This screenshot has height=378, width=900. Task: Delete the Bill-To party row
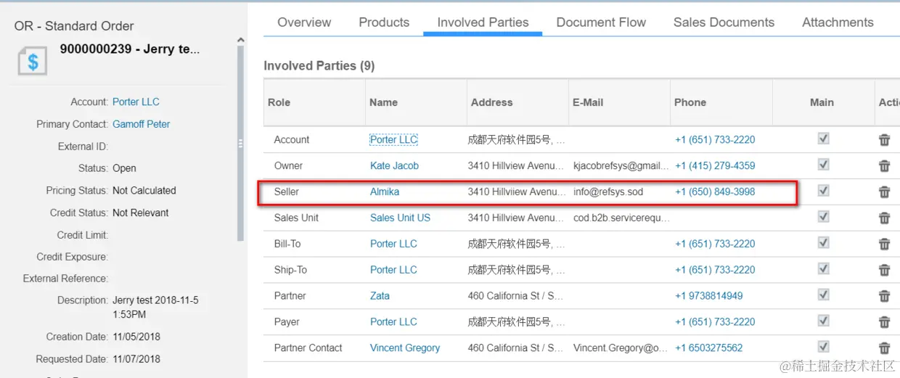(x=884, y=244)
